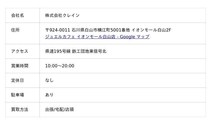Select the 県道195号線 鉄工団地東信号北 text

76,51
